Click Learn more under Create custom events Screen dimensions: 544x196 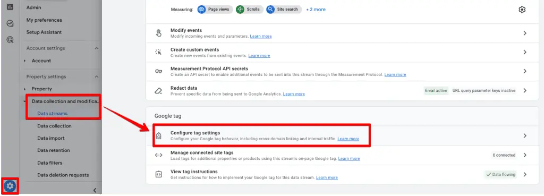259,55
